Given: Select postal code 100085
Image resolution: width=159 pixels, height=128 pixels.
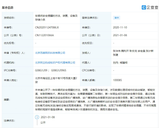Looking at the screenshot, I should 117,80.
